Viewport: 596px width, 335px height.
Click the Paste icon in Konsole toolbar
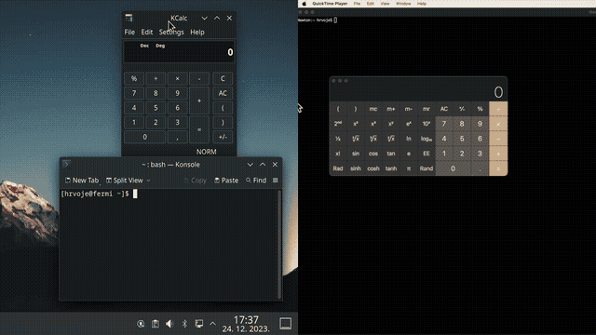pos(217,181)
